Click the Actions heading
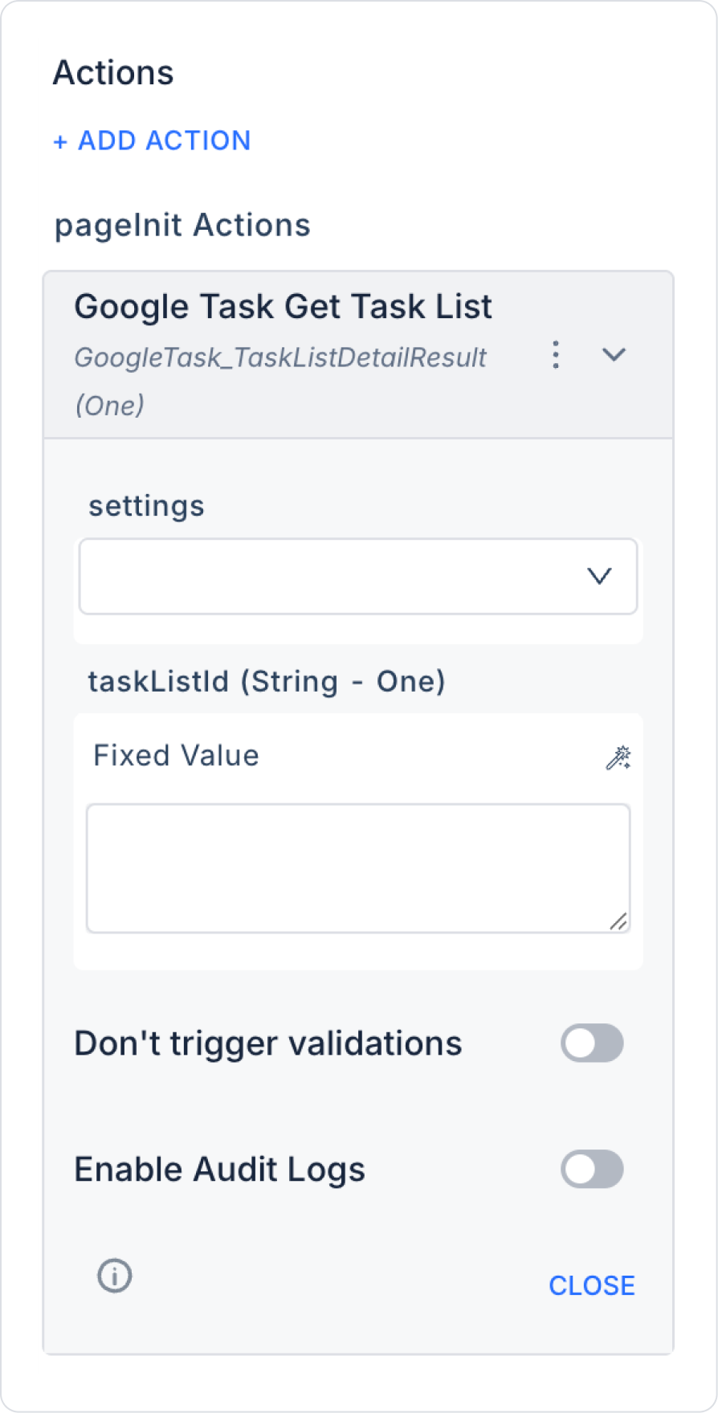Viewport: 718px width, 1413px height. coord(113,73)
